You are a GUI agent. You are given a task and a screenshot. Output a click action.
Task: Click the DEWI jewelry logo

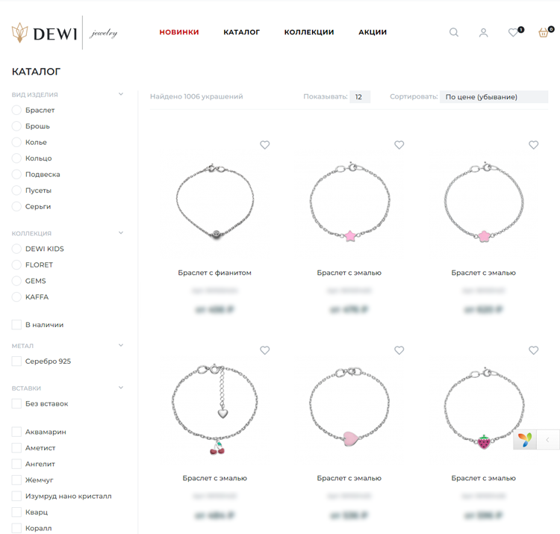64,32
